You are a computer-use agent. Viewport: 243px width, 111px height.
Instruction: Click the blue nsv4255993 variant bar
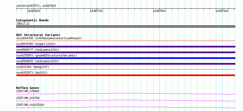pyautogui.click(x=126, y=58)
